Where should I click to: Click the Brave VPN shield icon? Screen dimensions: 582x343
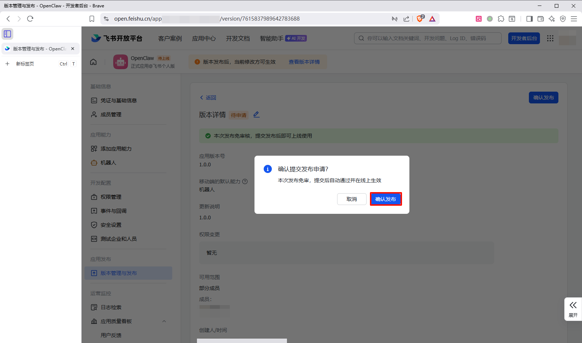pos(563,19)
